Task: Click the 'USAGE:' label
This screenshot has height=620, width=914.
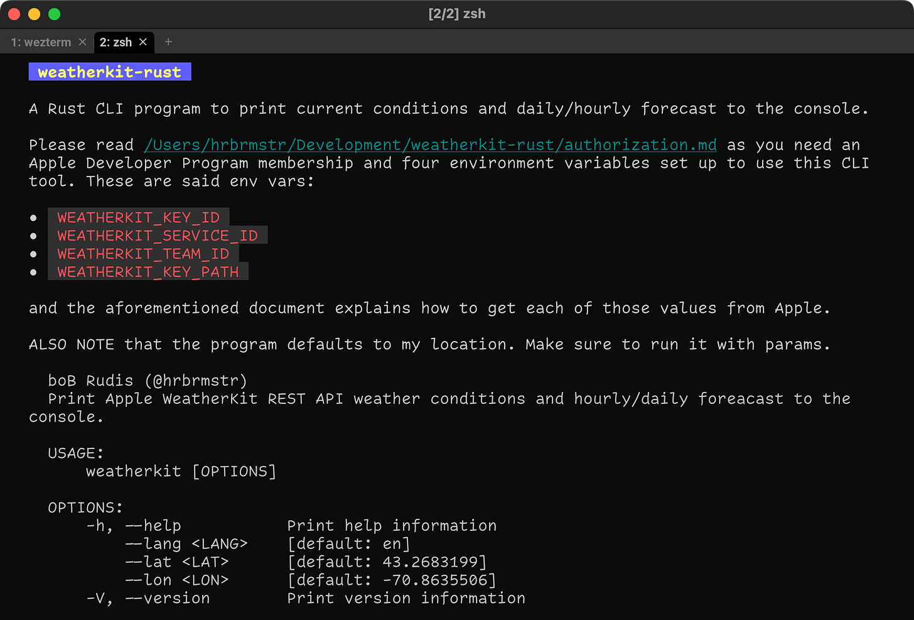Action: pyautogui.click(x=76, y=453)
